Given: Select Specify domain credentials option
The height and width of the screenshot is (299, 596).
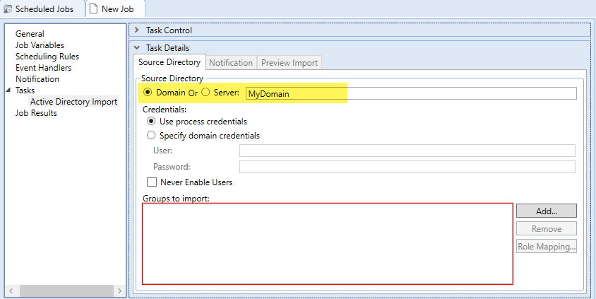Looking at the screenshot, I should click(x=150, y=136).
